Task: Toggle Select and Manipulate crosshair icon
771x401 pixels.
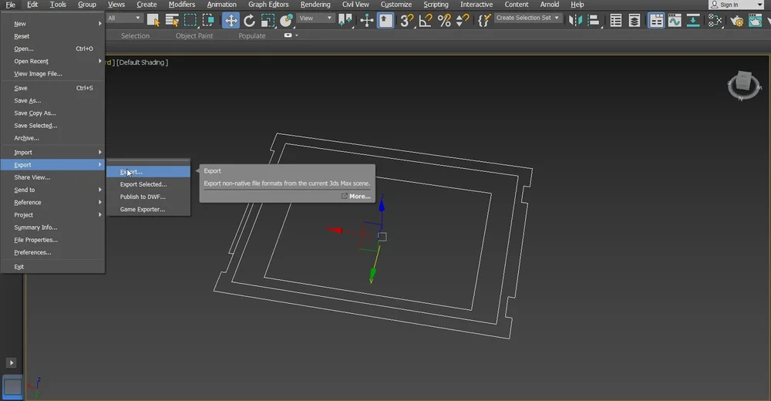Action: [367, 20]
